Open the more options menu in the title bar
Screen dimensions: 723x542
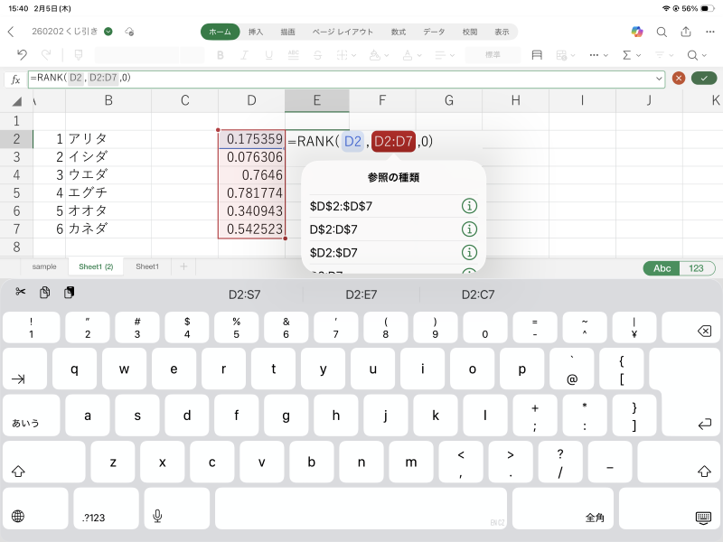coord(709,32)
